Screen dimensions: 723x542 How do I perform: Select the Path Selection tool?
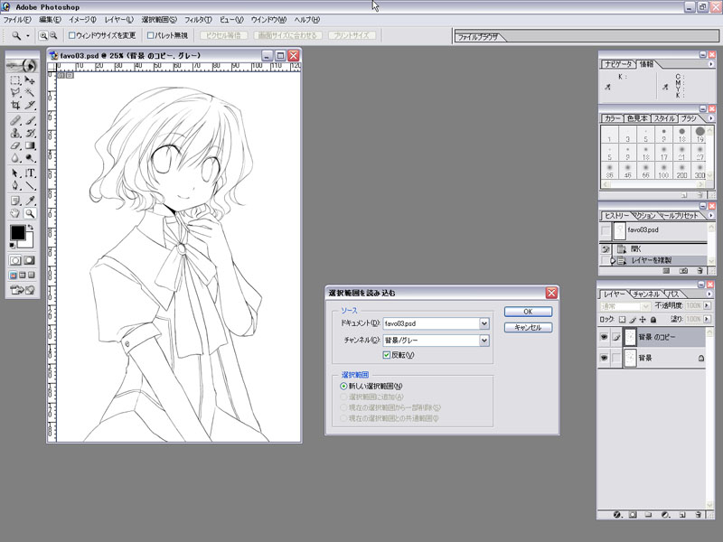(x=15, y=173)
